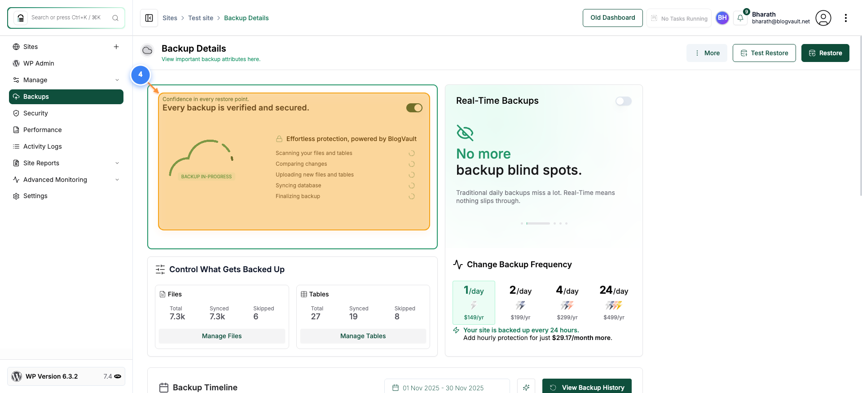Click the lock icon by Effortless protection
This screenshot has width=862, height=393.
pyautogui.click(x=279, y=139)
